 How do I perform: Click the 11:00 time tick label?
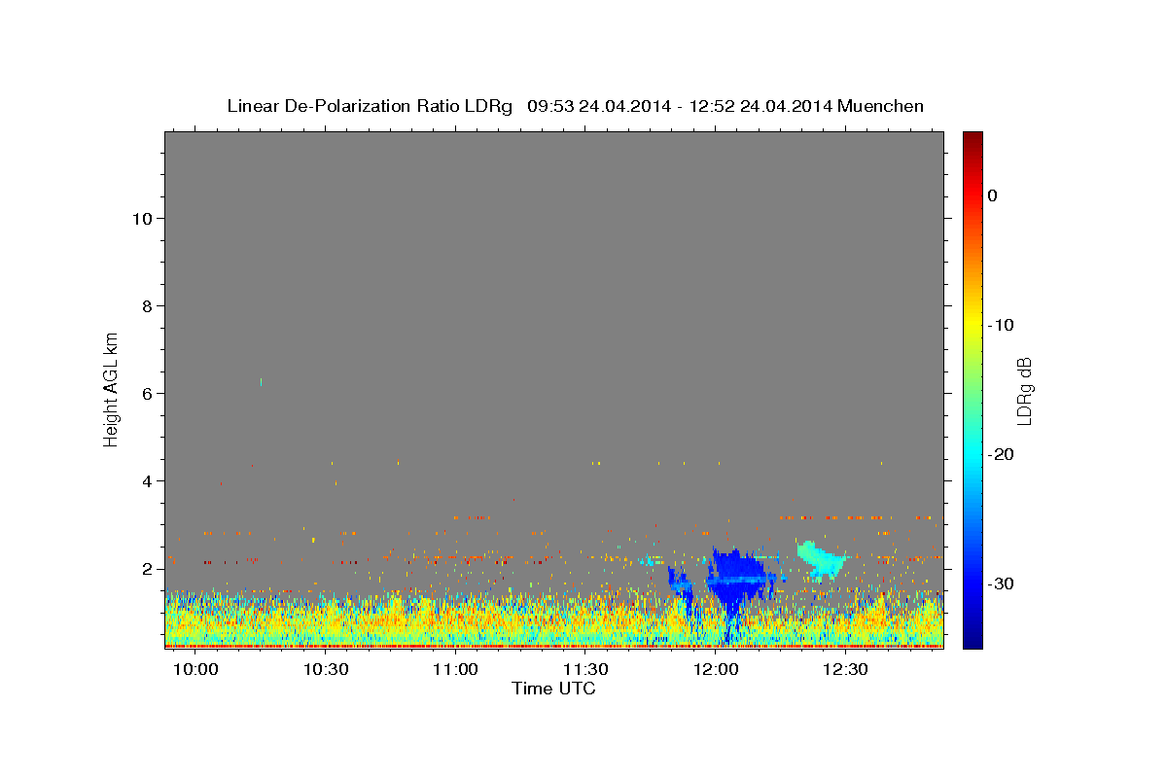tap(455, 669)
